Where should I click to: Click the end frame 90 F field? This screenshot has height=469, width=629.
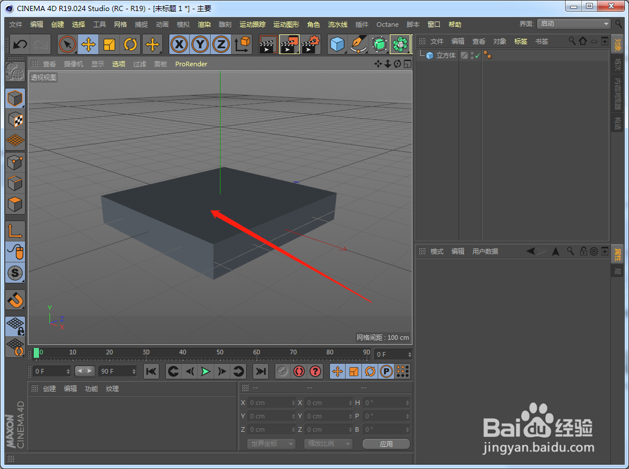[x=118, y=371]
